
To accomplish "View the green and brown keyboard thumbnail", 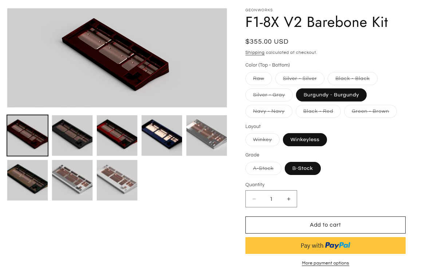I will pos(27,180).
